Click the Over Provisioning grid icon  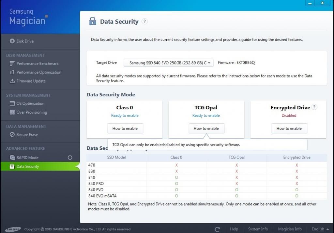[x=12, y=112]
